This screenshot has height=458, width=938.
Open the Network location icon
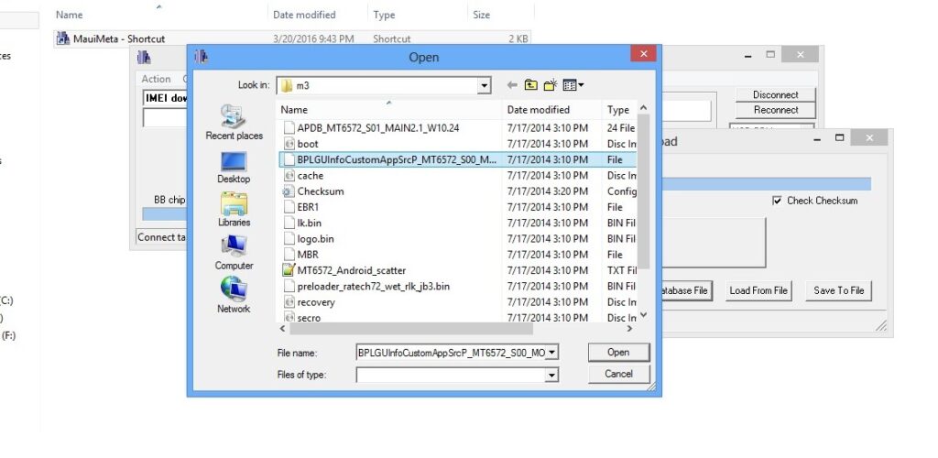(x=234, y=291)
